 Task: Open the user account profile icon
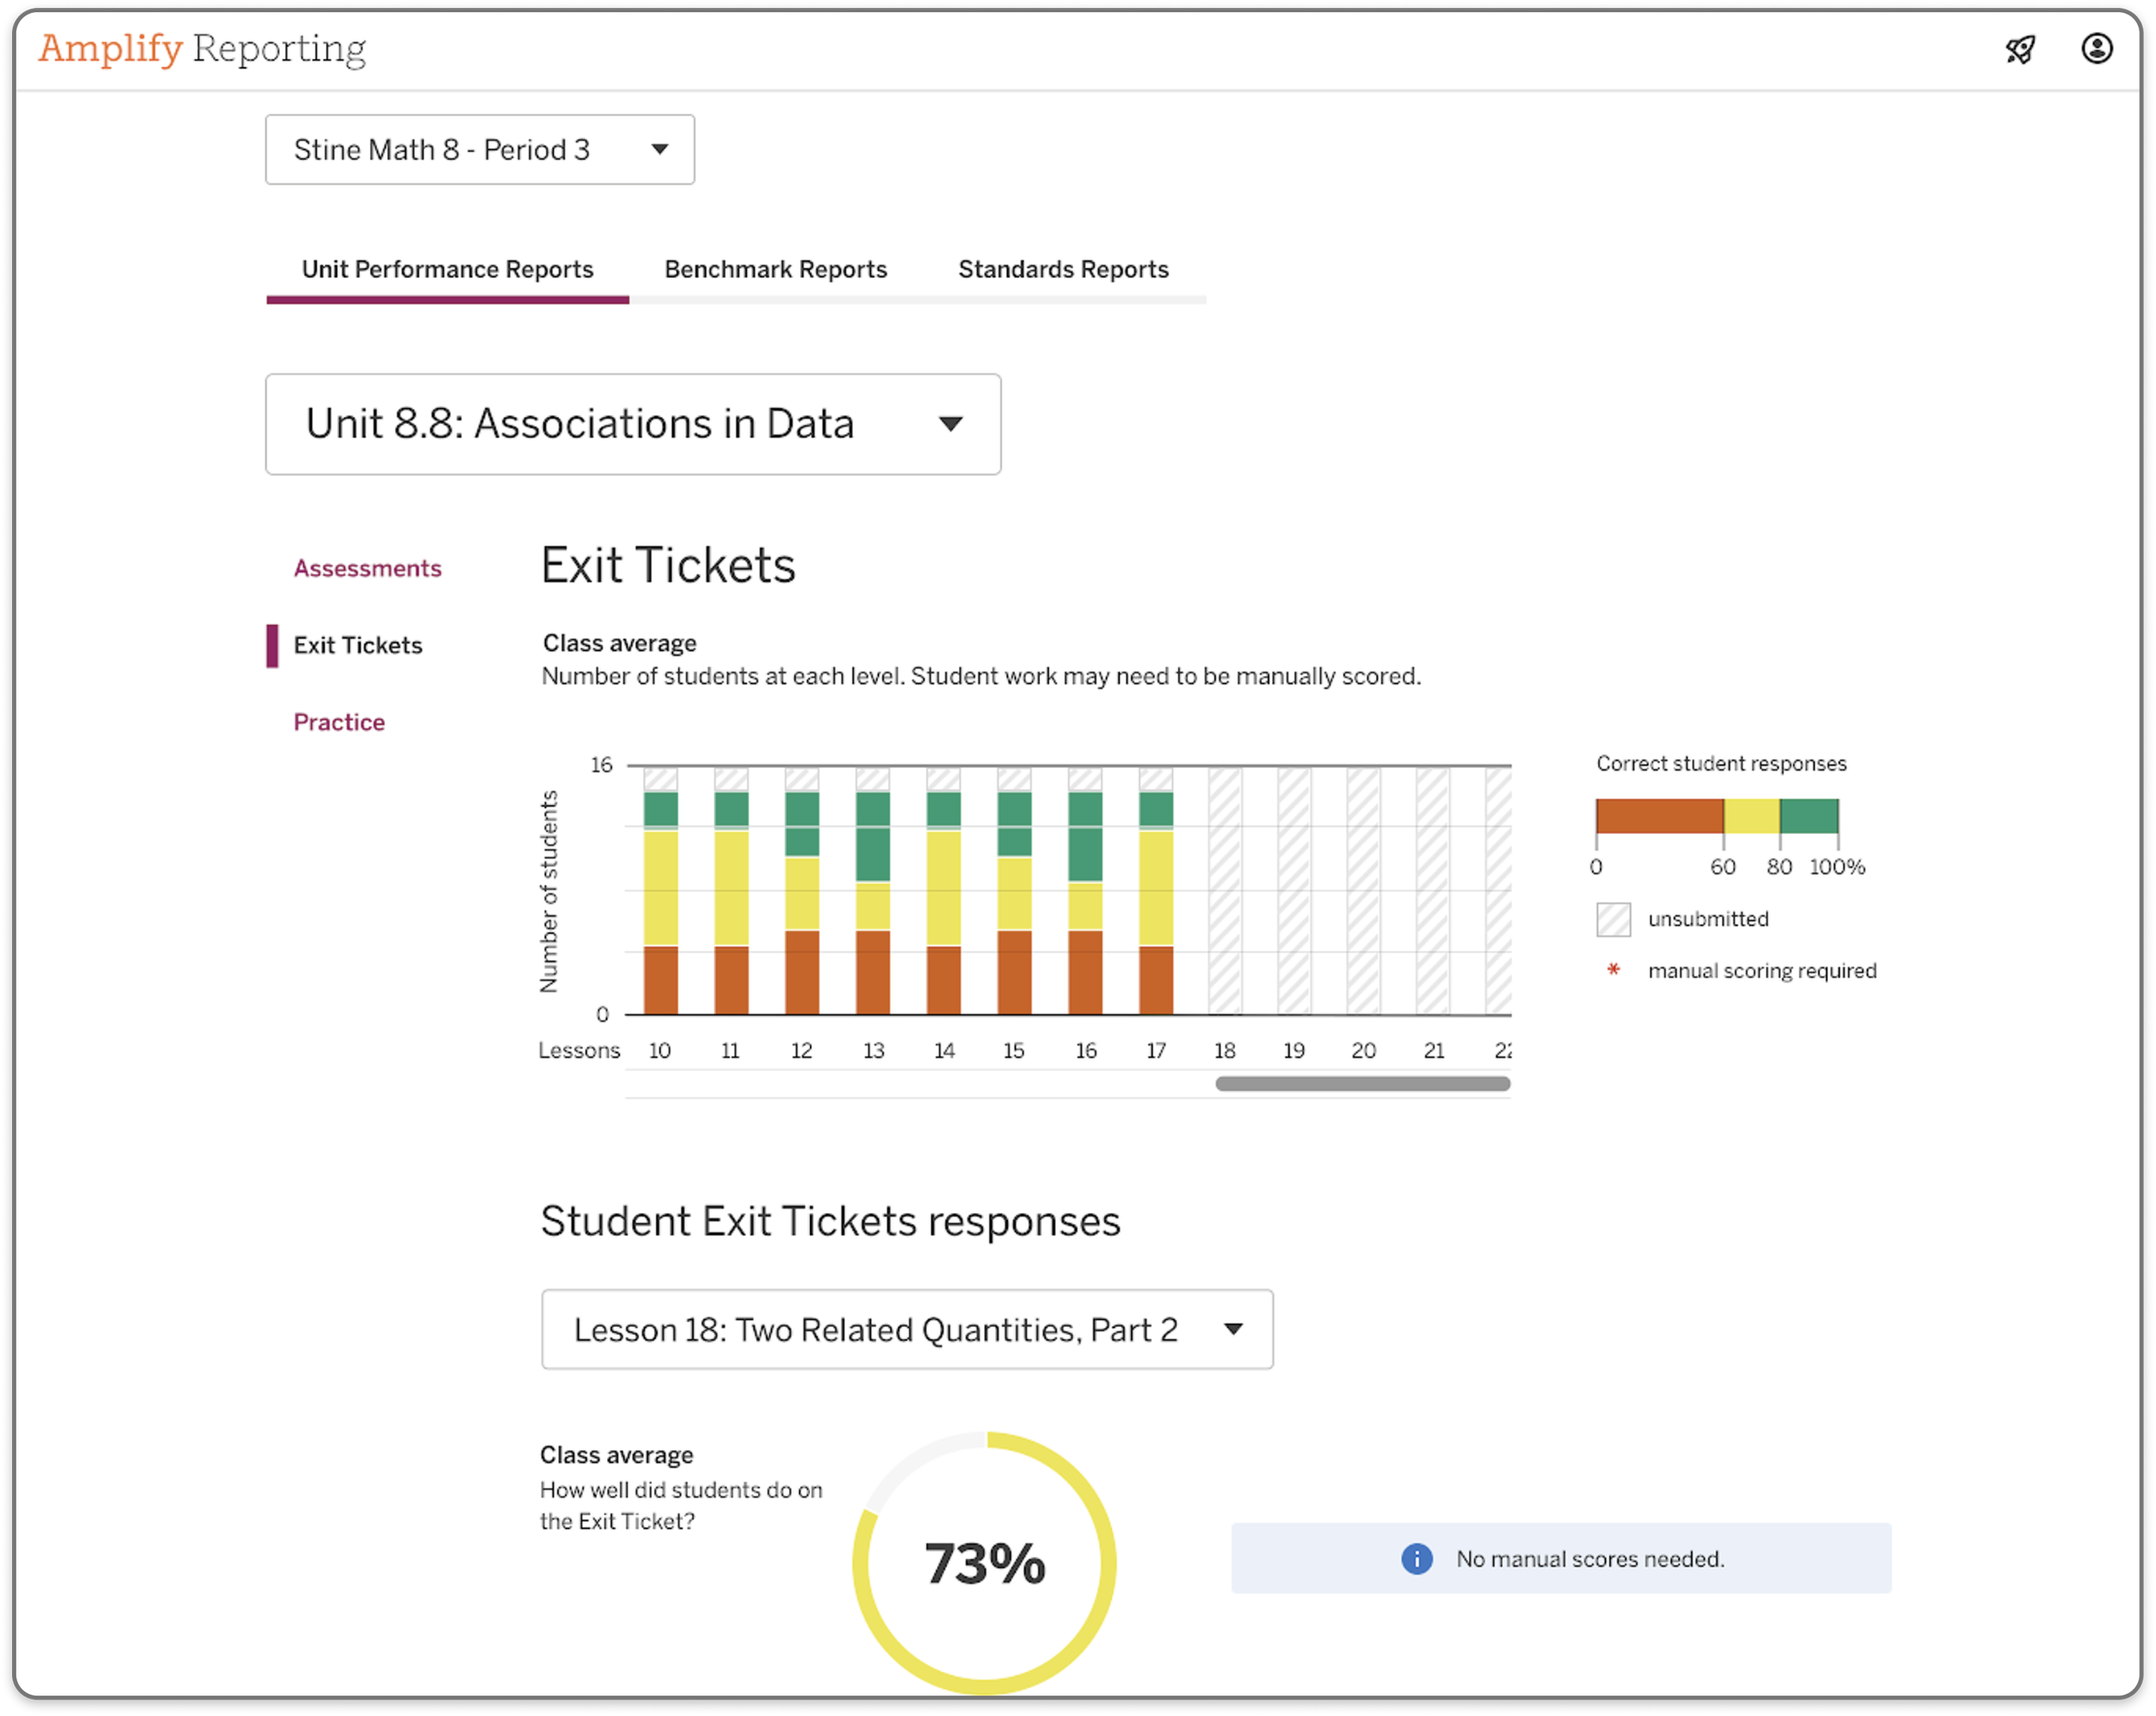(2097, 48)
